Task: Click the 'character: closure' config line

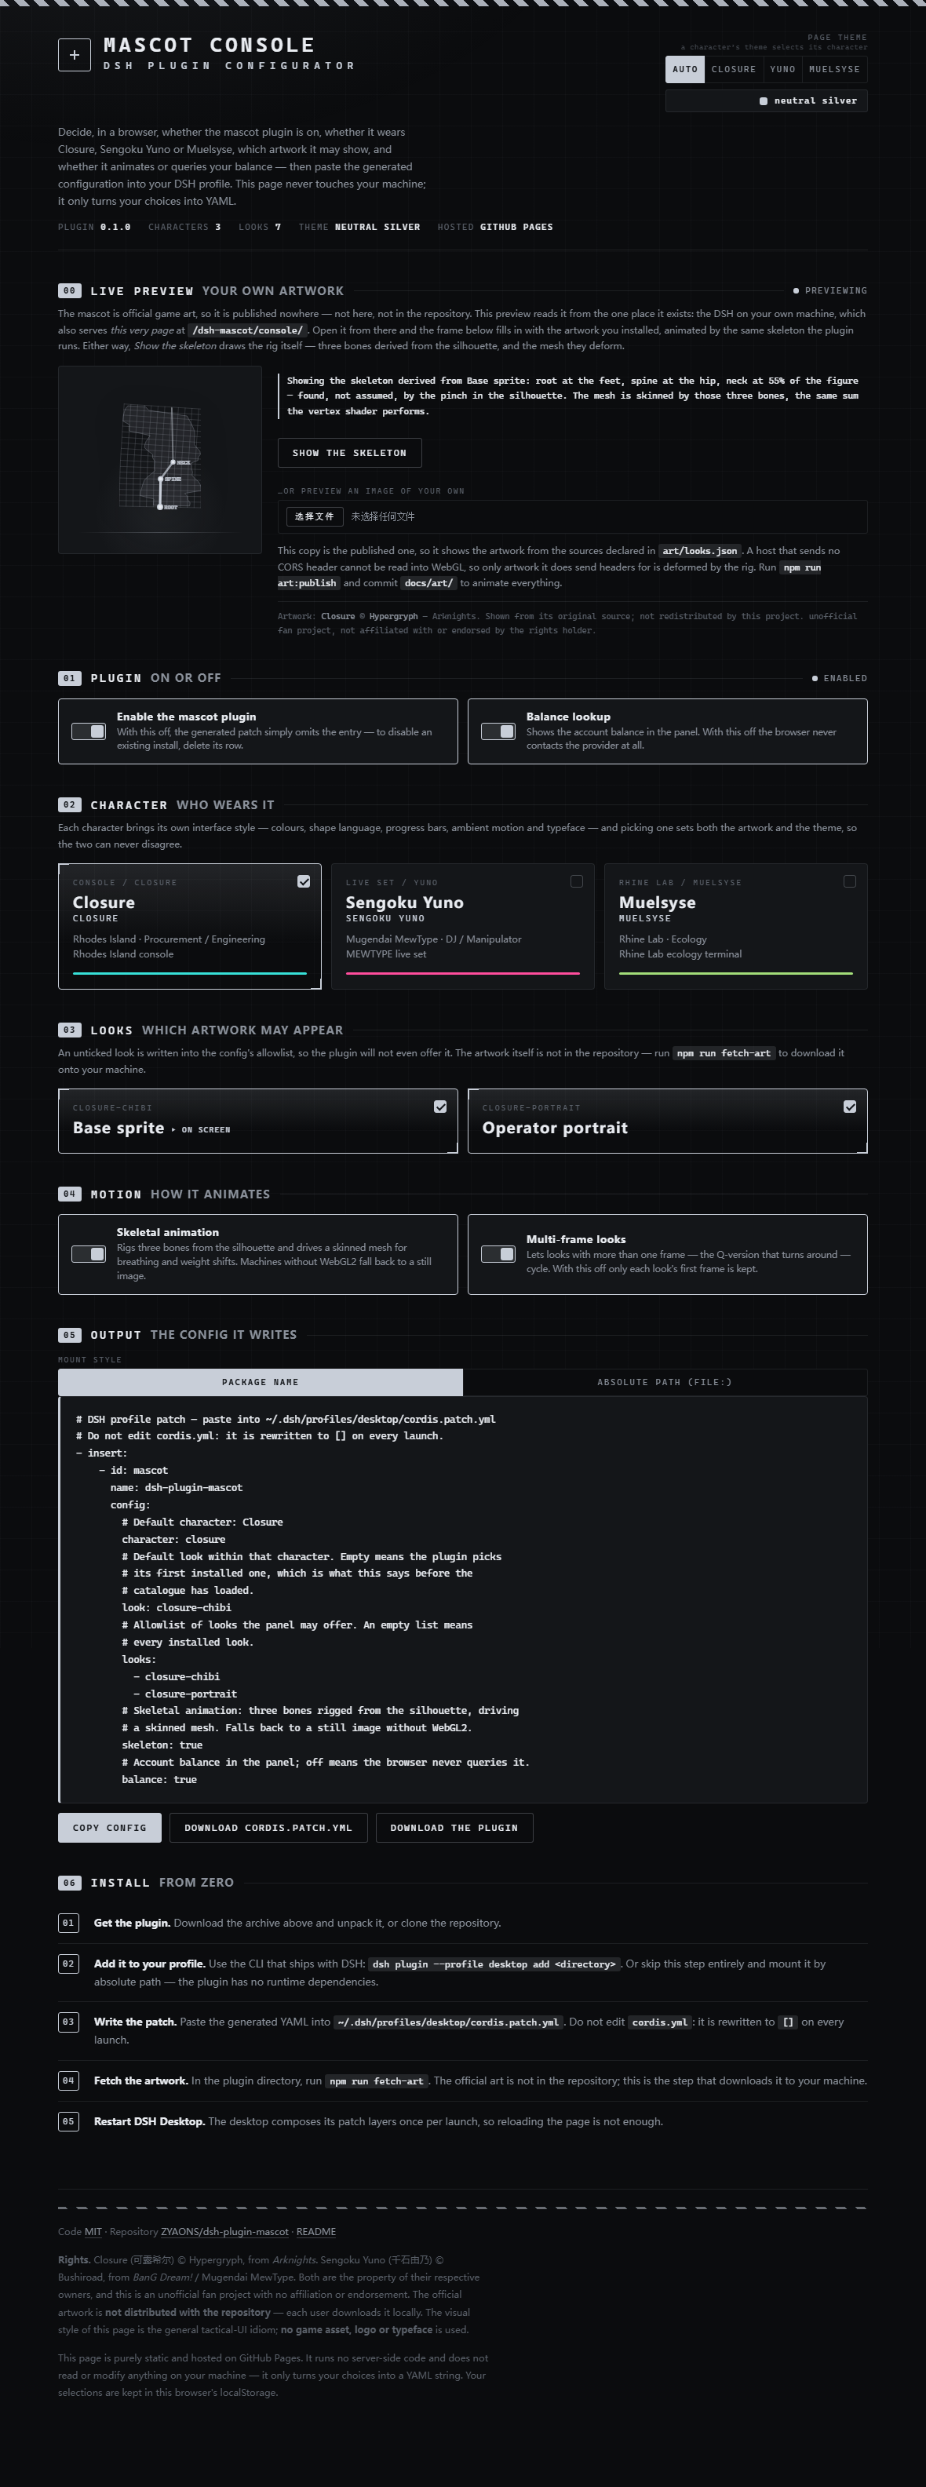Action: 173,1539
